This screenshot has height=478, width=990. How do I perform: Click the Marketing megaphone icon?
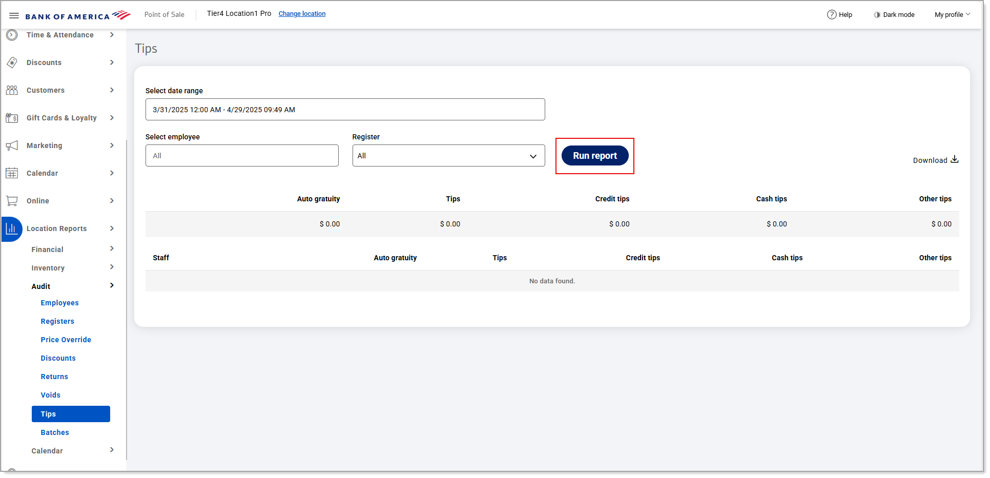(x=12, y=146)
